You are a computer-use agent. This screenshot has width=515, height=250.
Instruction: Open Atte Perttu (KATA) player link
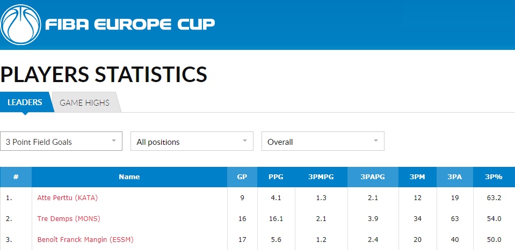(67, 198)
